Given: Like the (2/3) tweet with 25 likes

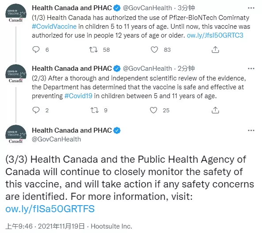Looking at the screenshot, I should click(153, 110).
